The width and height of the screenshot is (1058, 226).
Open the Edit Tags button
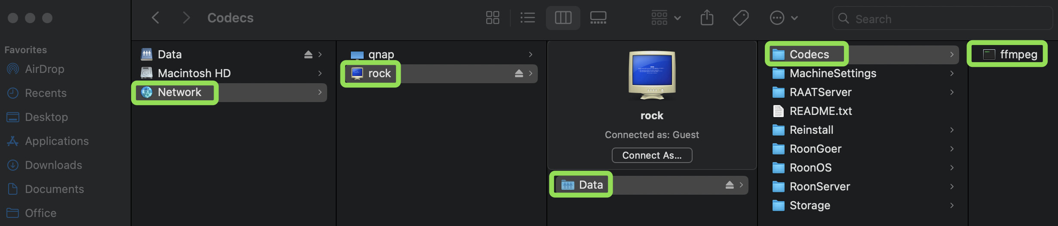pyautogui.click(x=741, y=18)
